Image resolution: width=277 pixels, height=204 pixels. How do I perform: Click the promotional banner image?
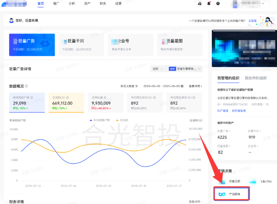tap(244, 48)
